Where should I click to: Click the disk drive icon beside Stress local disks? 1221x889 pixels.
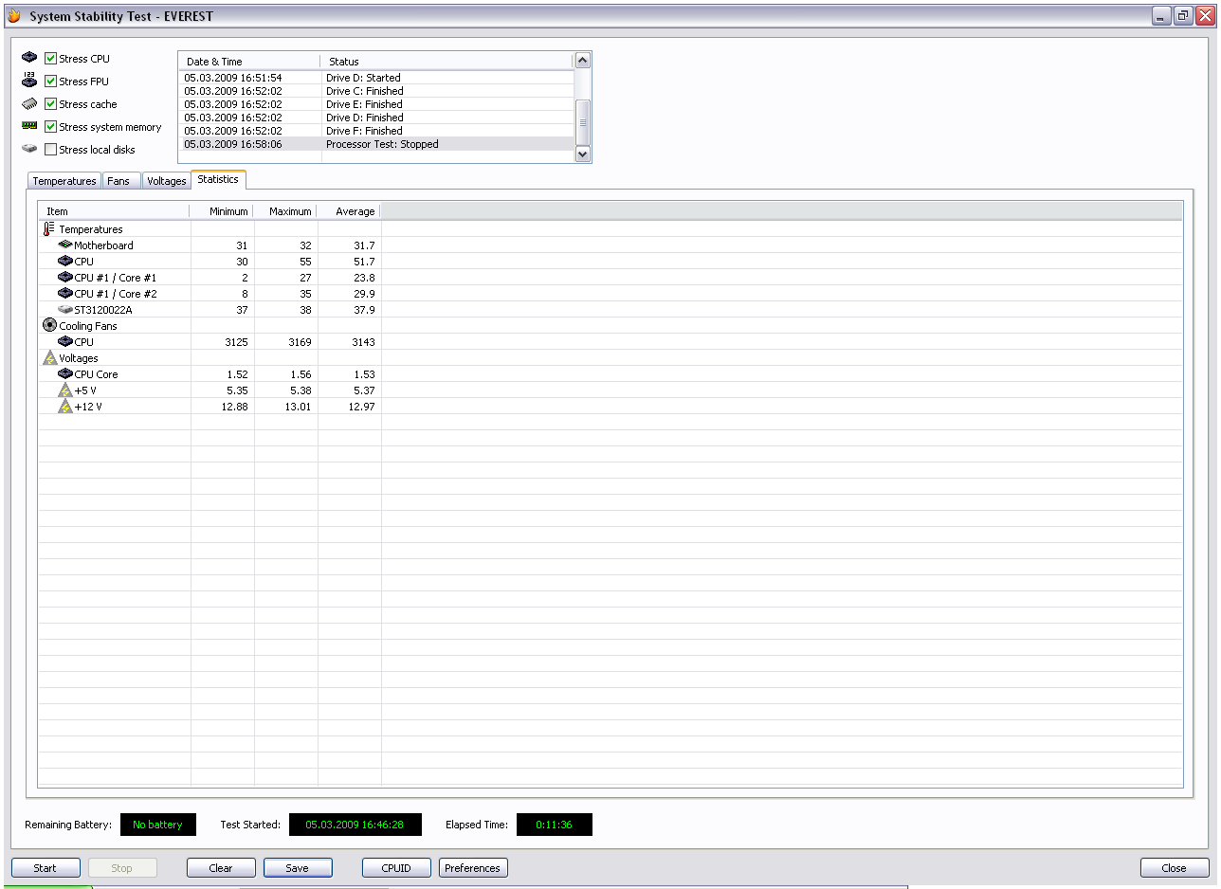tap(29, 149)
